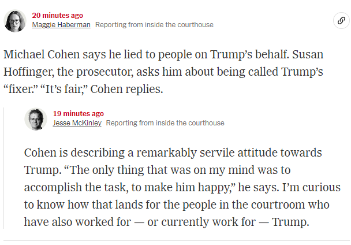The height and width of the screenshot is (245, 351).
Task: Click the vertical reply thread line
Action: coord(4,168)
